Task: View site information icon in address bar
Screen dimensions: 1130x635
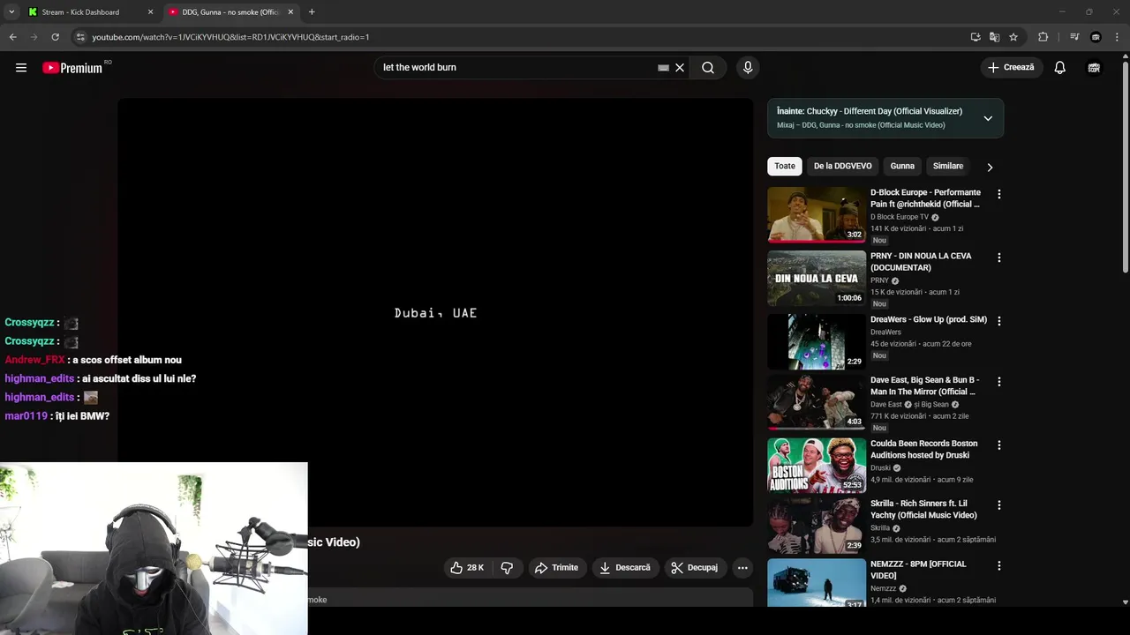Action: (x=80, y=37)
